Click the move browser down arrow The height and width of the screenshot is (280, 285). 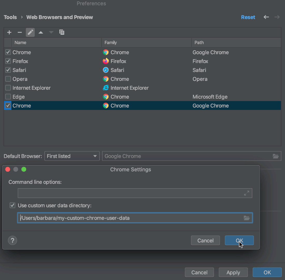tap(51, 32)
